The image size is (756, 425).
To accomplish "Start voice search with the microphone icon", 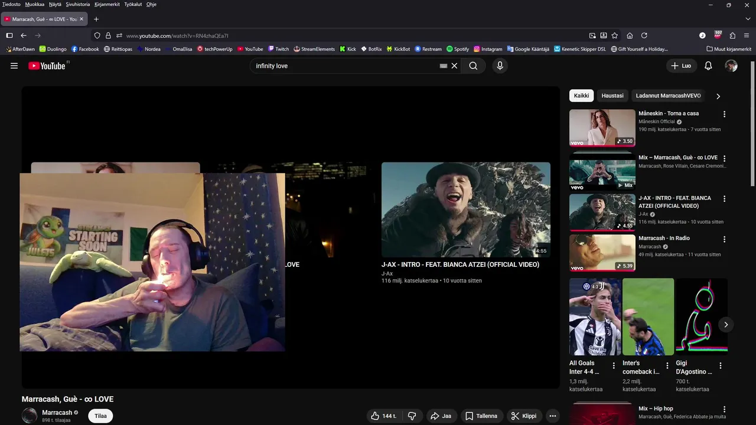I will click(500, 66).
